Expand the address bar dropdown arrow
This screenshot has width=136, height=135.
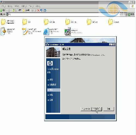pyautogui.click(x=126, y=14)
